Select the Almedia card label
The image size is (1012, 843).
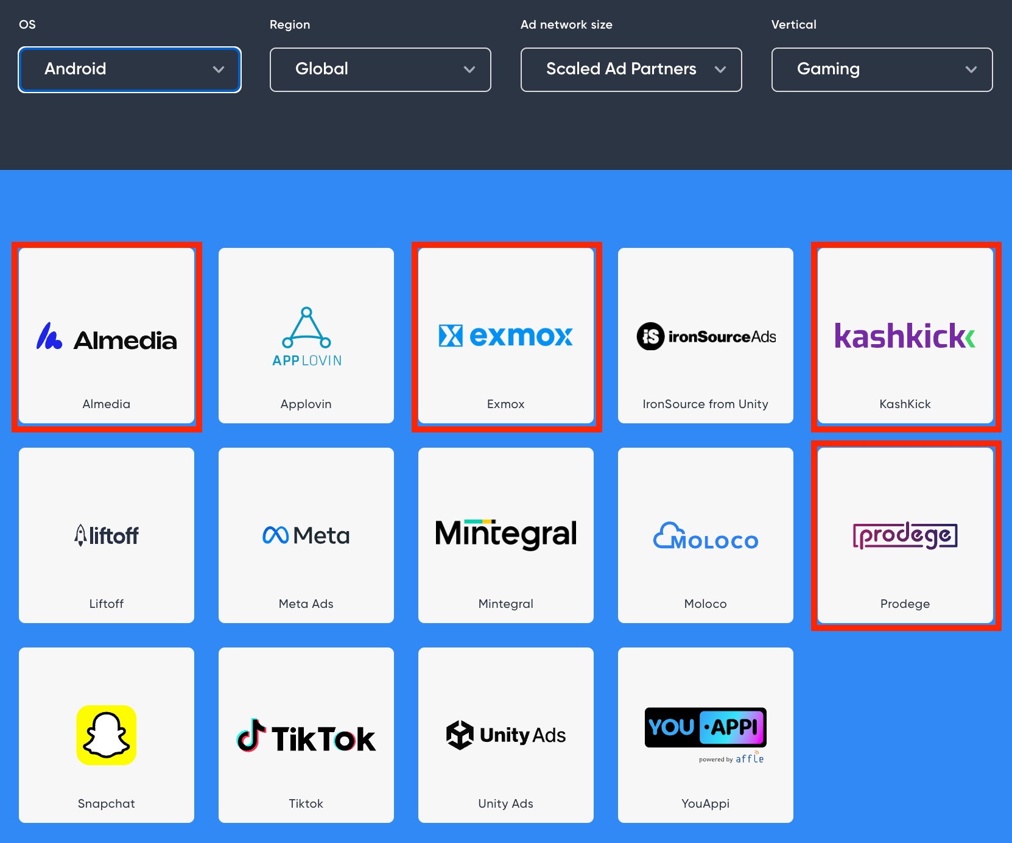click(x=107, y=404)
